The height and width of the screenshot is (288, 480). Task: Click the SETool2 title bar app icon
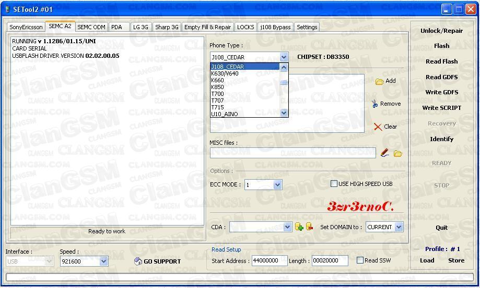[x=7, y=9]
